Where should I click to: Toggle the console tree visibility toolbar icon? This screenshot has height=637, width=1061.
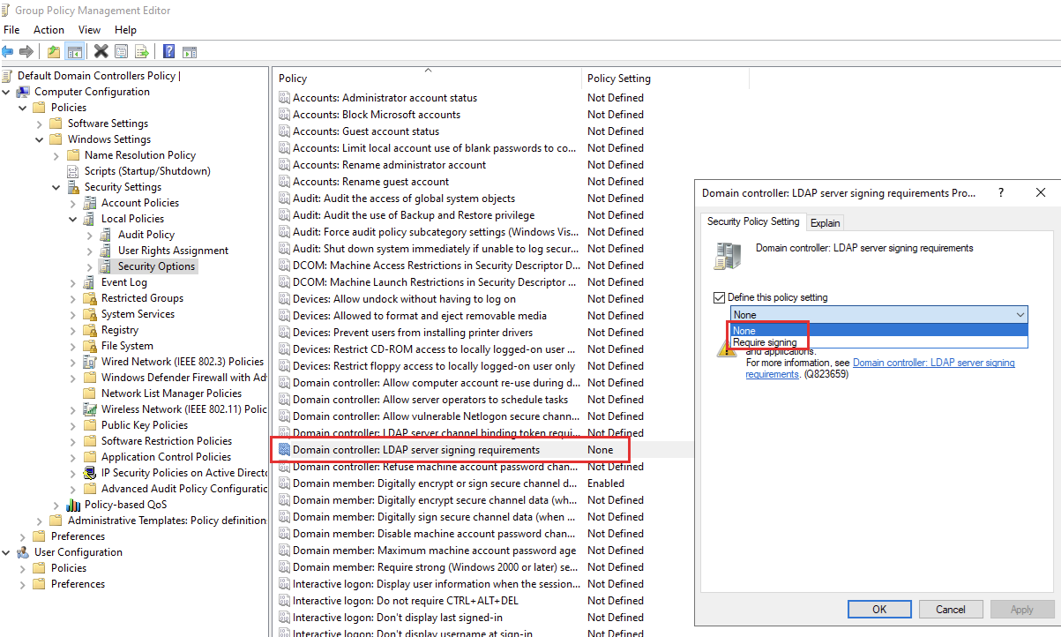(75, 50)
